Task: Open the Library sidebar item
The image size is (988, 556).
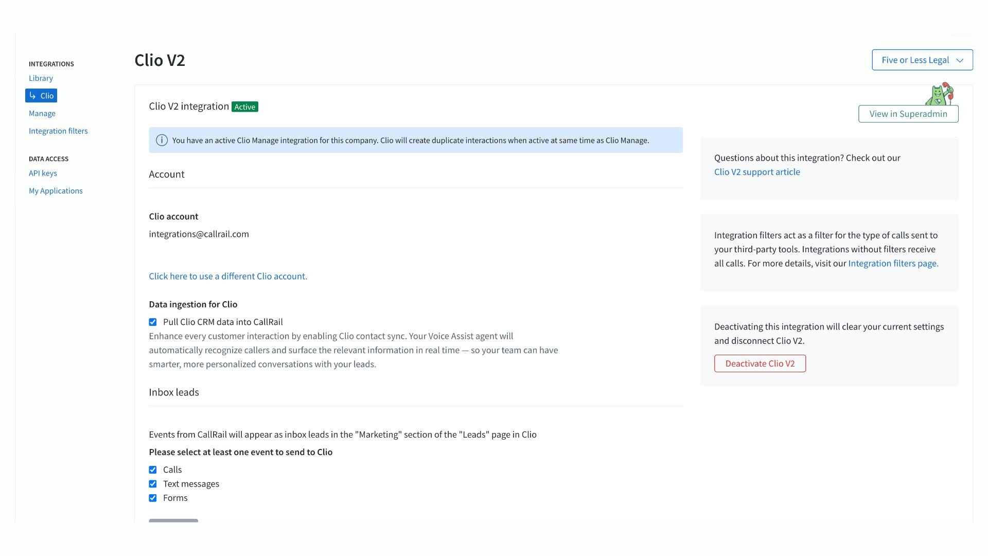Action: tap(41, 78)
